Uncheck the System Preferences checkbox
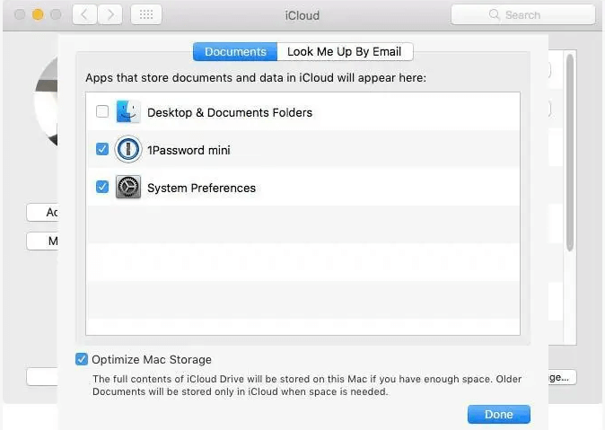The image size is (605, 430). pyautogui.click(x=102, y=188)
